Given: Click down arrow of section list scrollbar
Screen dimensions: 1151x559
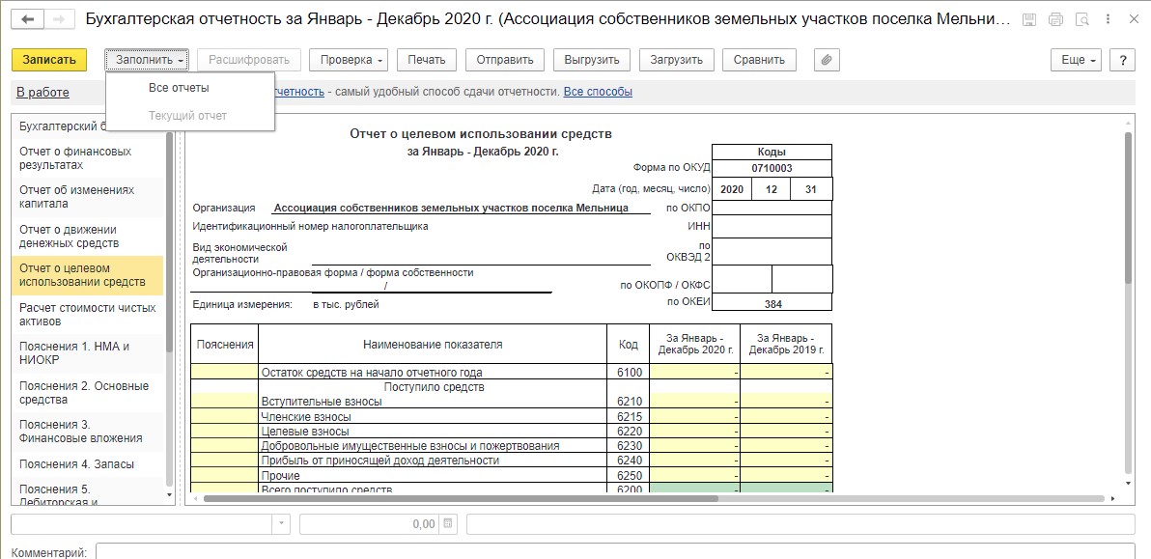Looking at the screenshot, I should [170, 495].
